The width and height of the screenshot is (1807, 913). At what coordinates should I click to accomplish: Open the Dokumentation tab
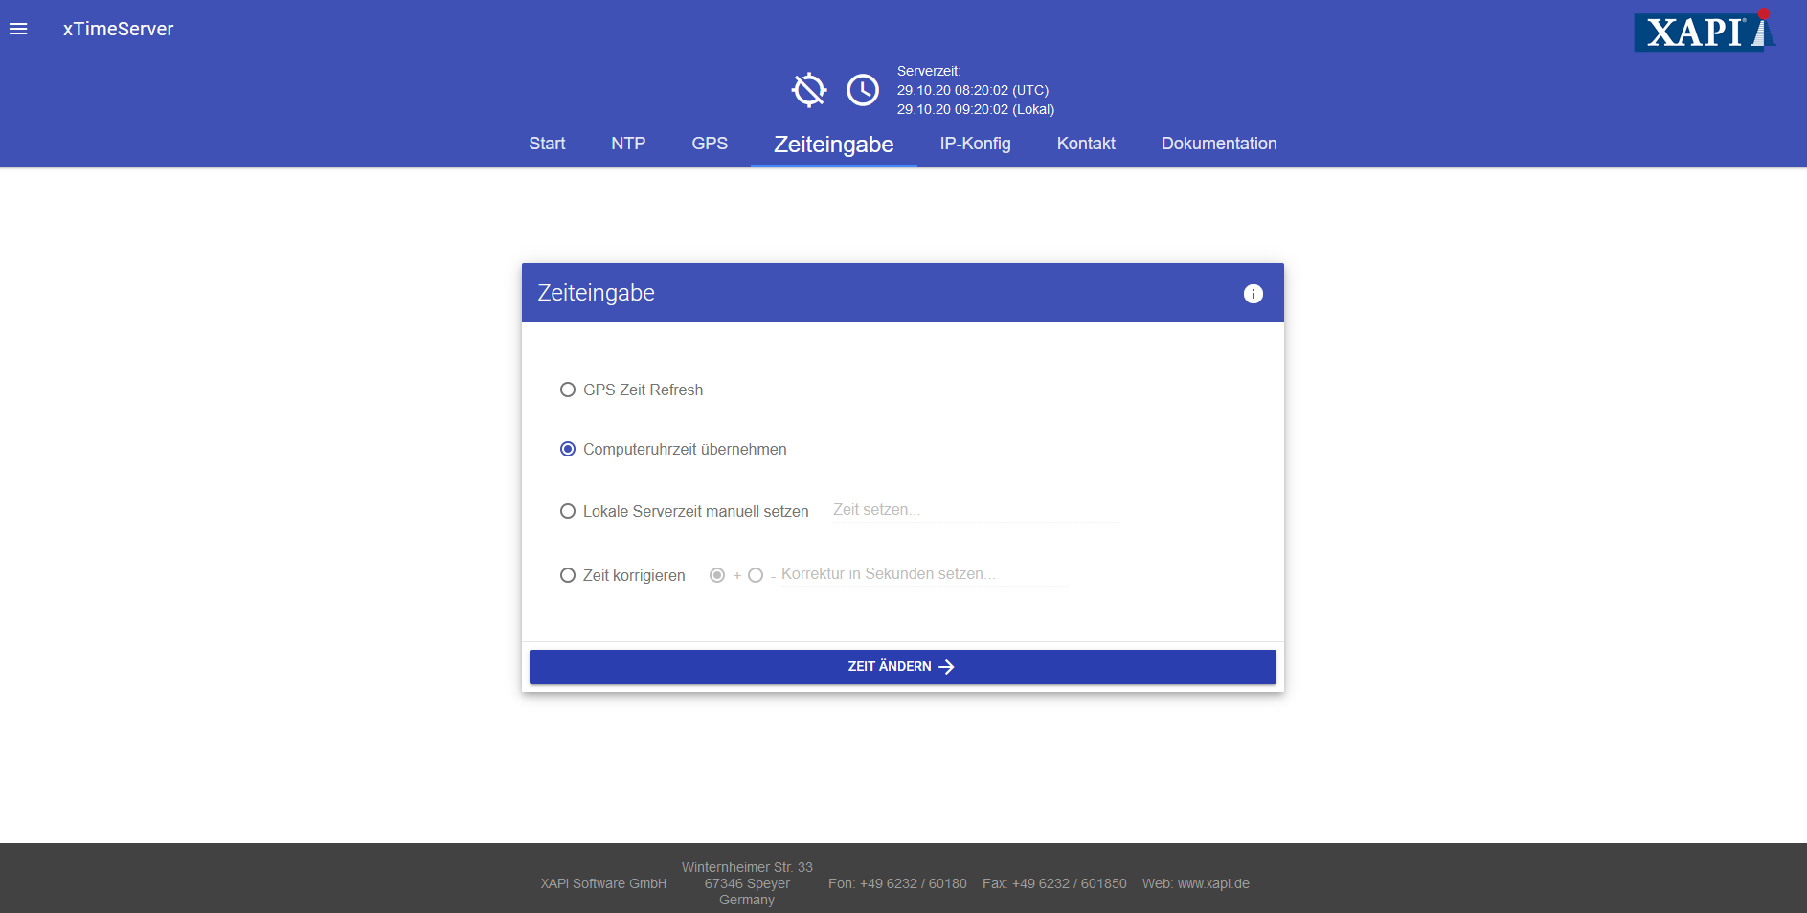(1218, 144)
